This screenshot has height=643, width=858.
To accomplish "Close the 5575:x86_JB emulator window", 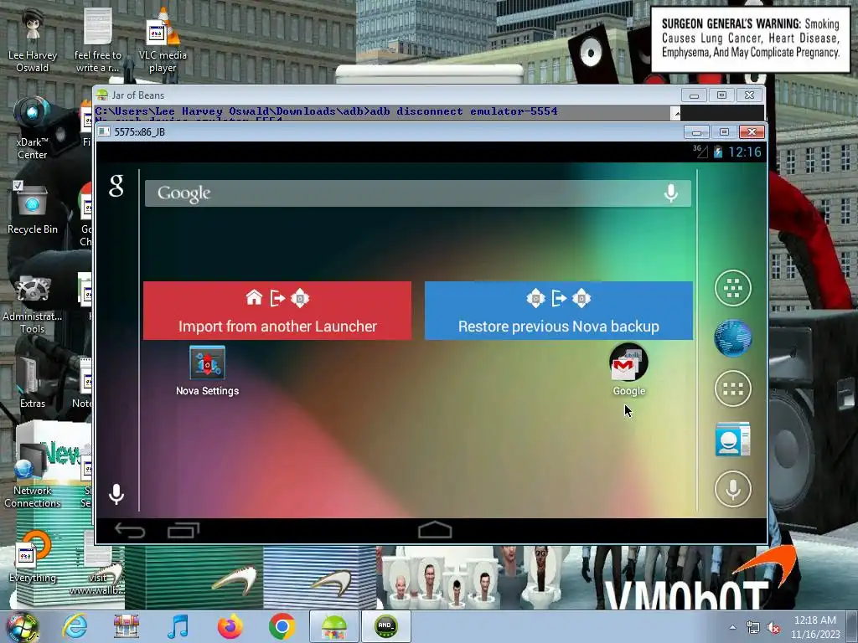I will pos(752,132).
